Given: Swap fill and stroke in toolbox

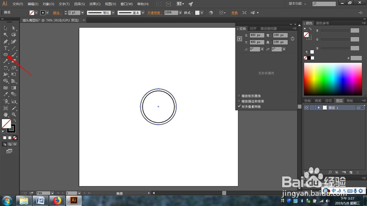Looking at the screenshot, I should coord(15,121).
